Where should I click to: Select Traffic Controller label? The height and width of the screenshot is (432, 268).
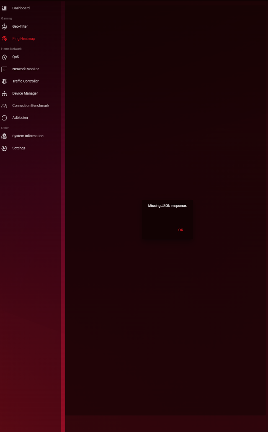[x=26, y=81]
